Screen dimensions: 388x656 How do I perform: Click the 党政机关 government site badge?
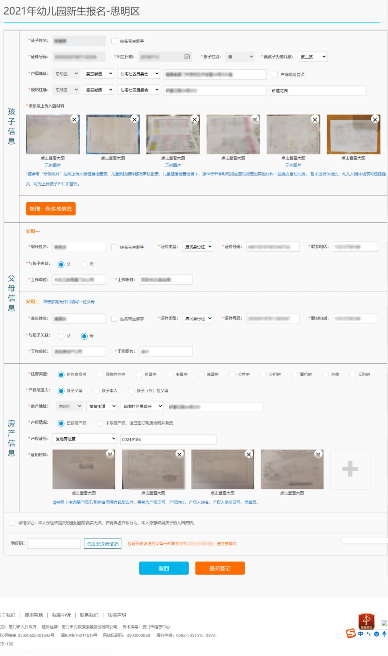coord(366,621)
